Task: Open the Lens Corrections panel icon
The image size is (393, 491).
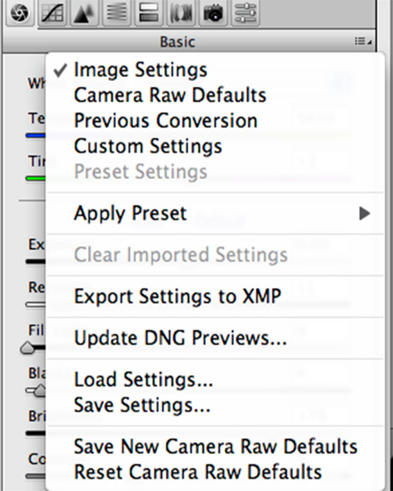Action: pos(181,14)
